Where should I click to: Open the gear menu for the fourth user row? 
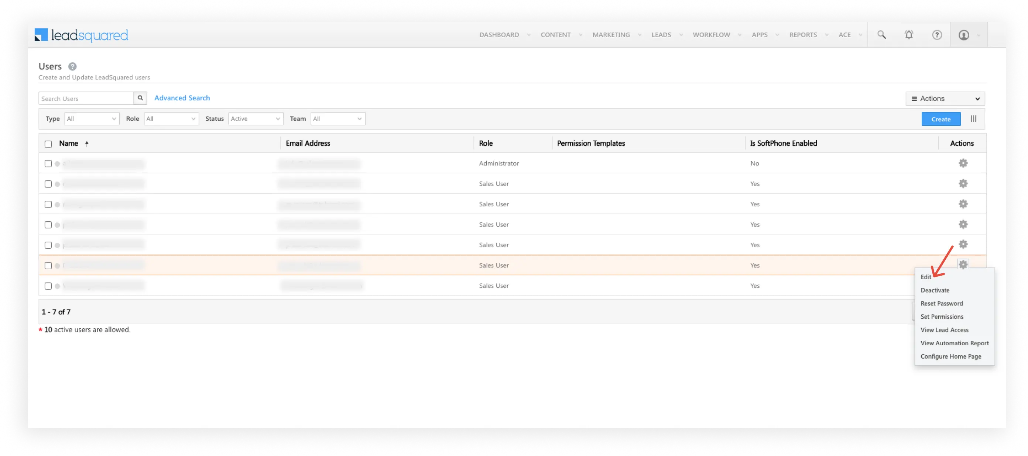(963, 224)
